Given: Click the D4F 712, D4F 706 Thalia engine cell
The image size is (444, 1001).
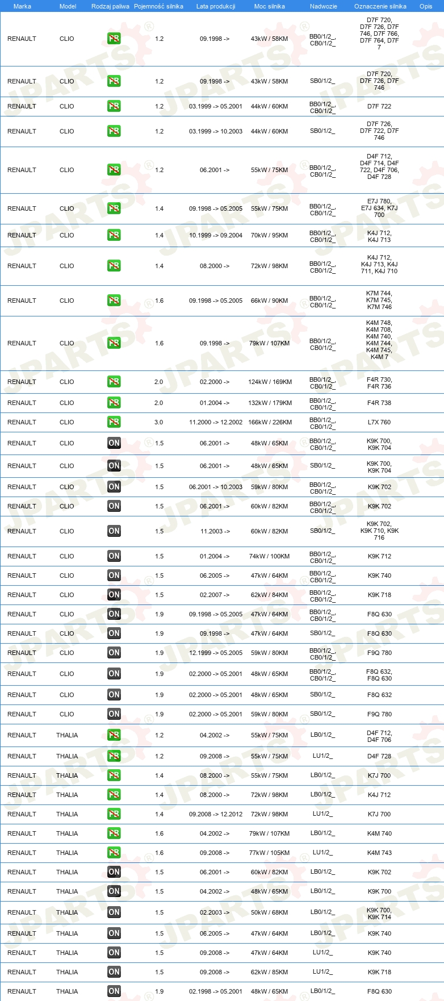Looking at the screenshot, I should (x=379, y=736).
